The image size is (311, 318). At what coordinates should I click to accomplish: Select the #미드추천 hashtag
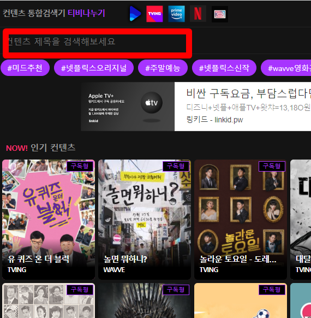click(25, 68)
